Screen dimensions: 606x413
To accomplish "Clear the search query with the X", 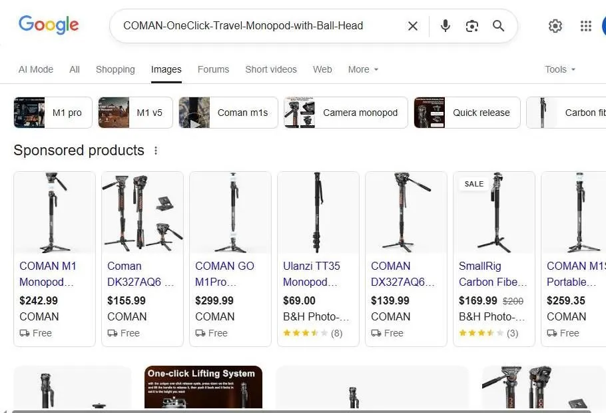I will pos(412,26).
